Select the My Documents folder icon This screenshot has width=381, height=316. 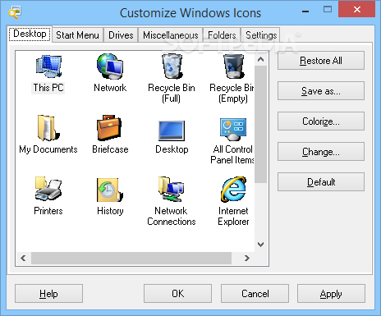[x=48, y=128]
